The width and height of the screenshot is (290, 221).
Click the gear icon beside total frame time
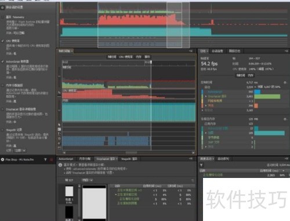[285, 83]
